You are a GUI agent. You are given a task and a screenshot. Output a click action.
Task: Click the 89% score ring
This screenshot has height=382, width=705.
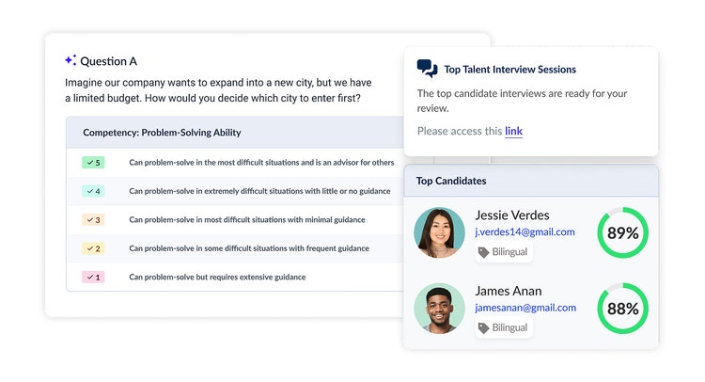click(x=622, y=232)
